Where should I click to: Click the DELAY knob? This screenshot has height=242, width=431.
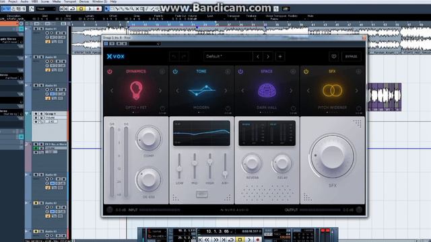282,163
